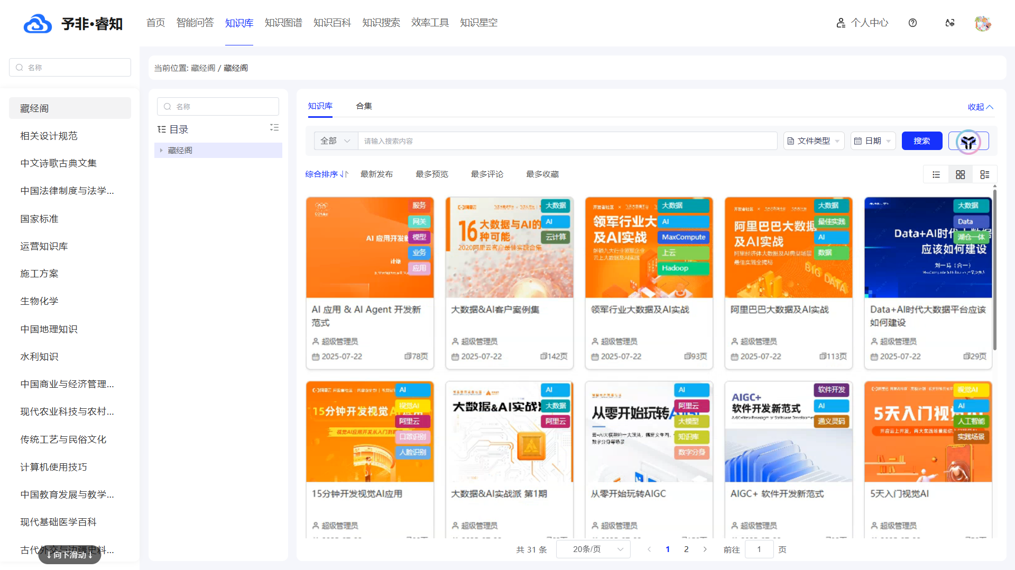
Task: Expand the 藏经阁 tree node
Action: [x=161, y=151]
